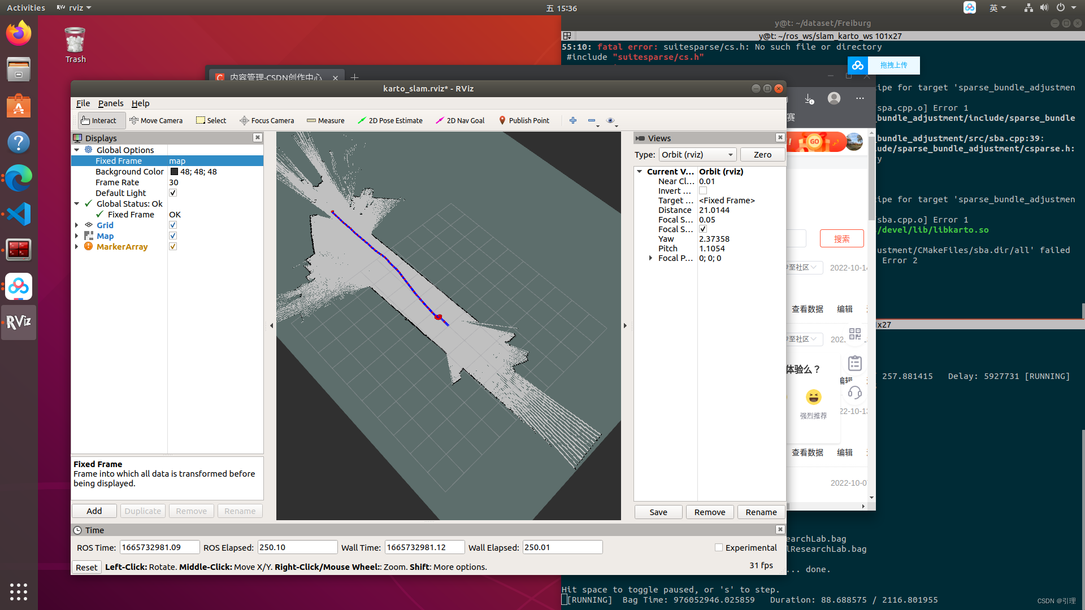1085x610 pixels.
Task: Collapse the Global Options section
Action: [77, 150]
